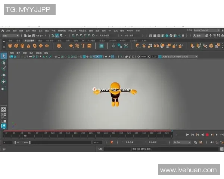Click the star-shaped sweep mesh shelf icon
Viewport: 224px width, 179px height.
71,46
